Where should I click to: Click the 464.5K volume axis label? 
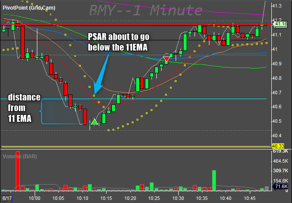(280, 161)
